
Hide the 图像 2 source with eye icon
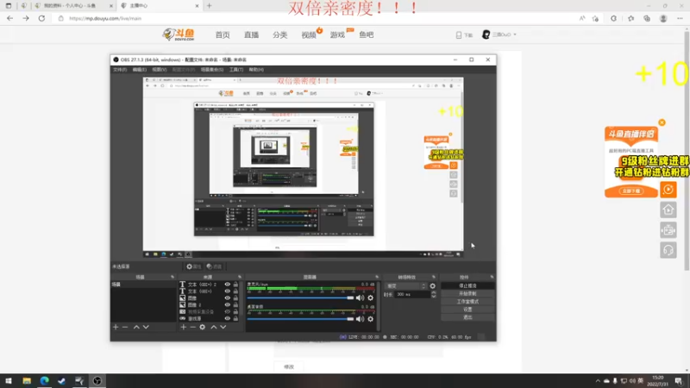(228, 305)
